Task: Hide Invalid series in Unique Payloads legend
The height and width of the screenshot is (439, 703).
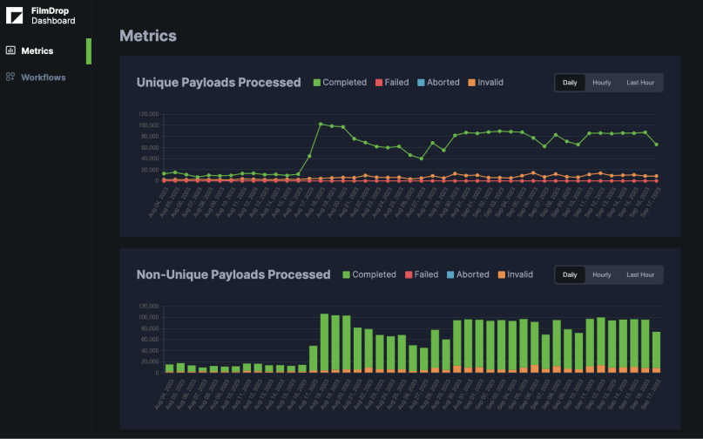Action: (x=485, y=83)
